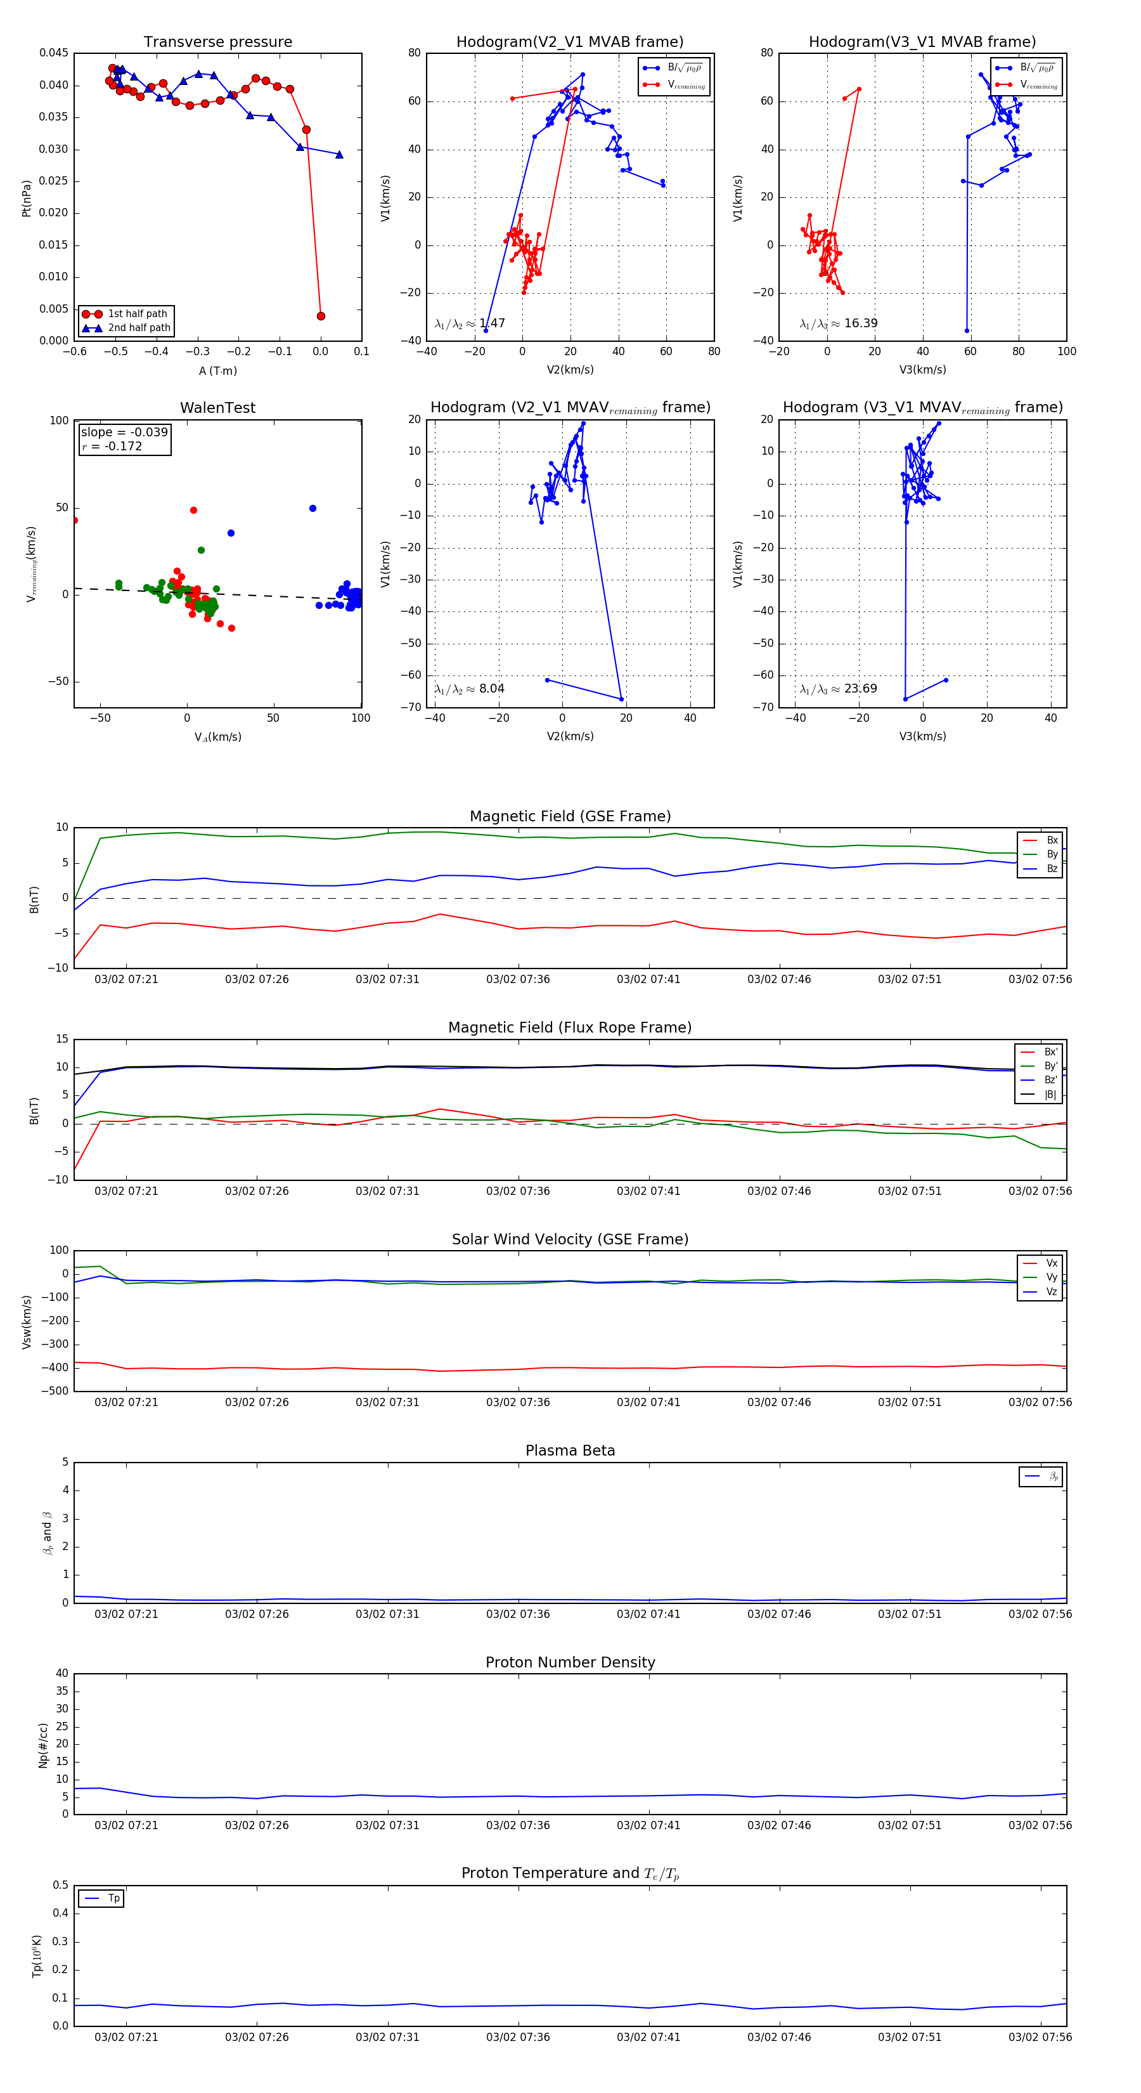Click the λ1/λ2 ≈ 8.04 annotation
The width and height of the screenshot is (1141, 2093).
click(x=469, y=689)
